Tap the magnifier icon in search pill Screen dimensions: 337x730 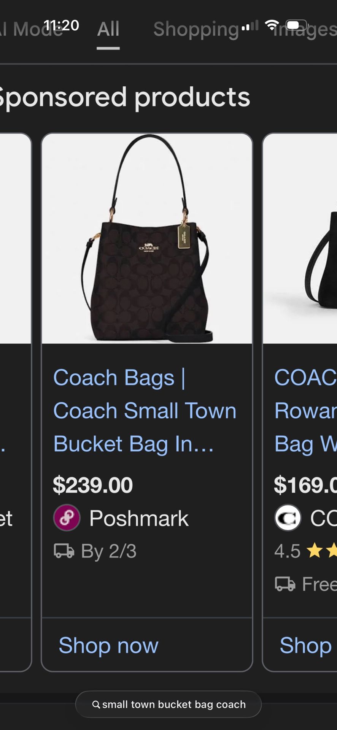coord(96,705)
